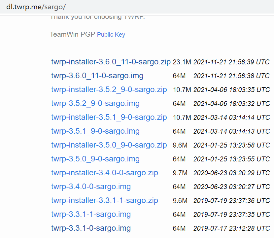Click timestamp 2021-04-06 18:03:32 UTC

tap(231, 104)
